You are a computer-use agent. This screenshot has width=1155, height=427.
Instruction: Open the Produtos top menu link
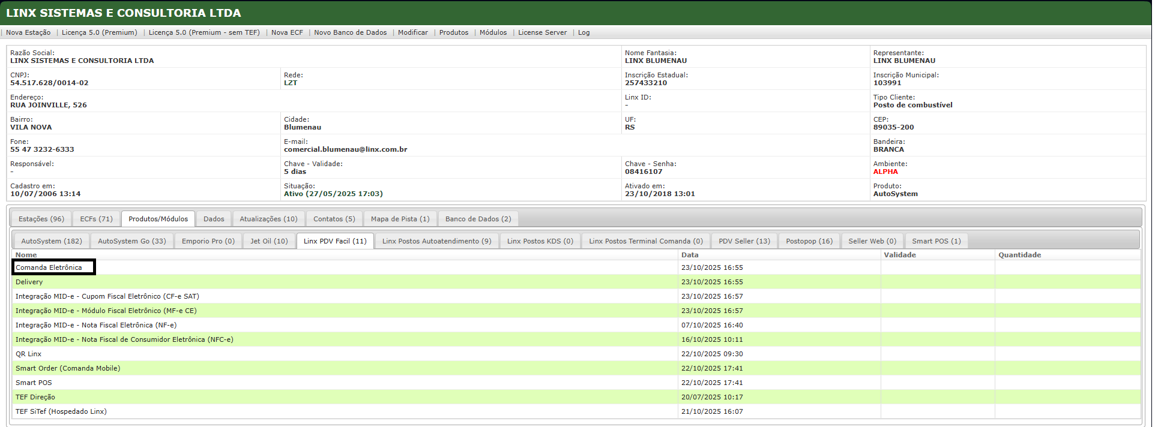tap(454, 32)
